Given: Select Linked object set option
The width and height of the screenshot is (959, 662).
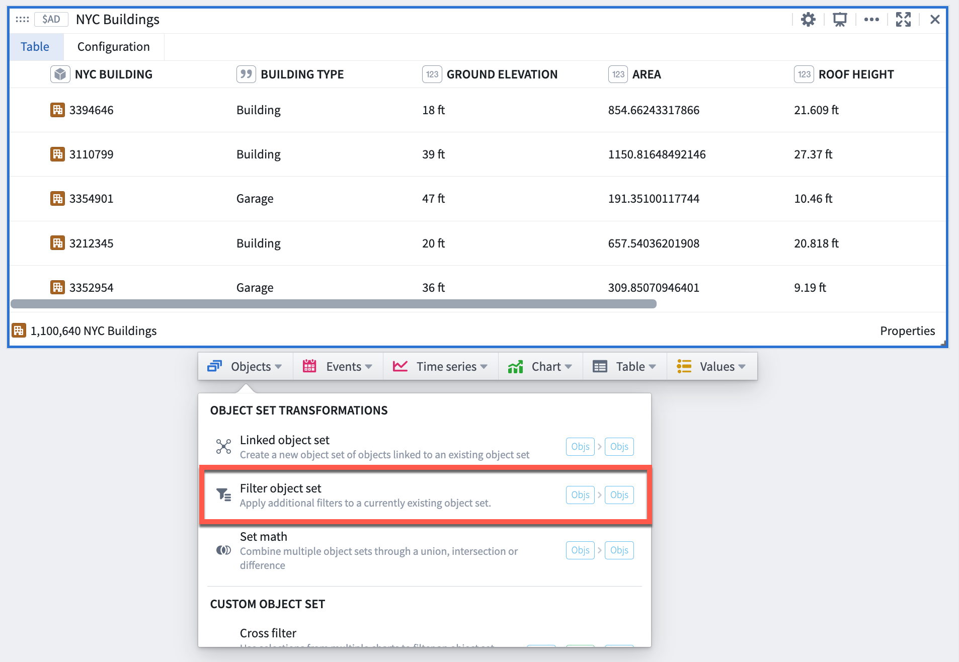Looking at the screenshot, I should coord(425,447).
